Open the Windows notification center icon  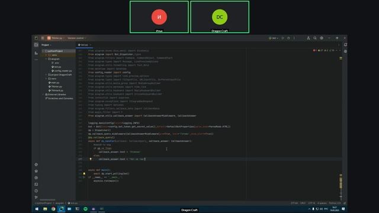(343, 209)
